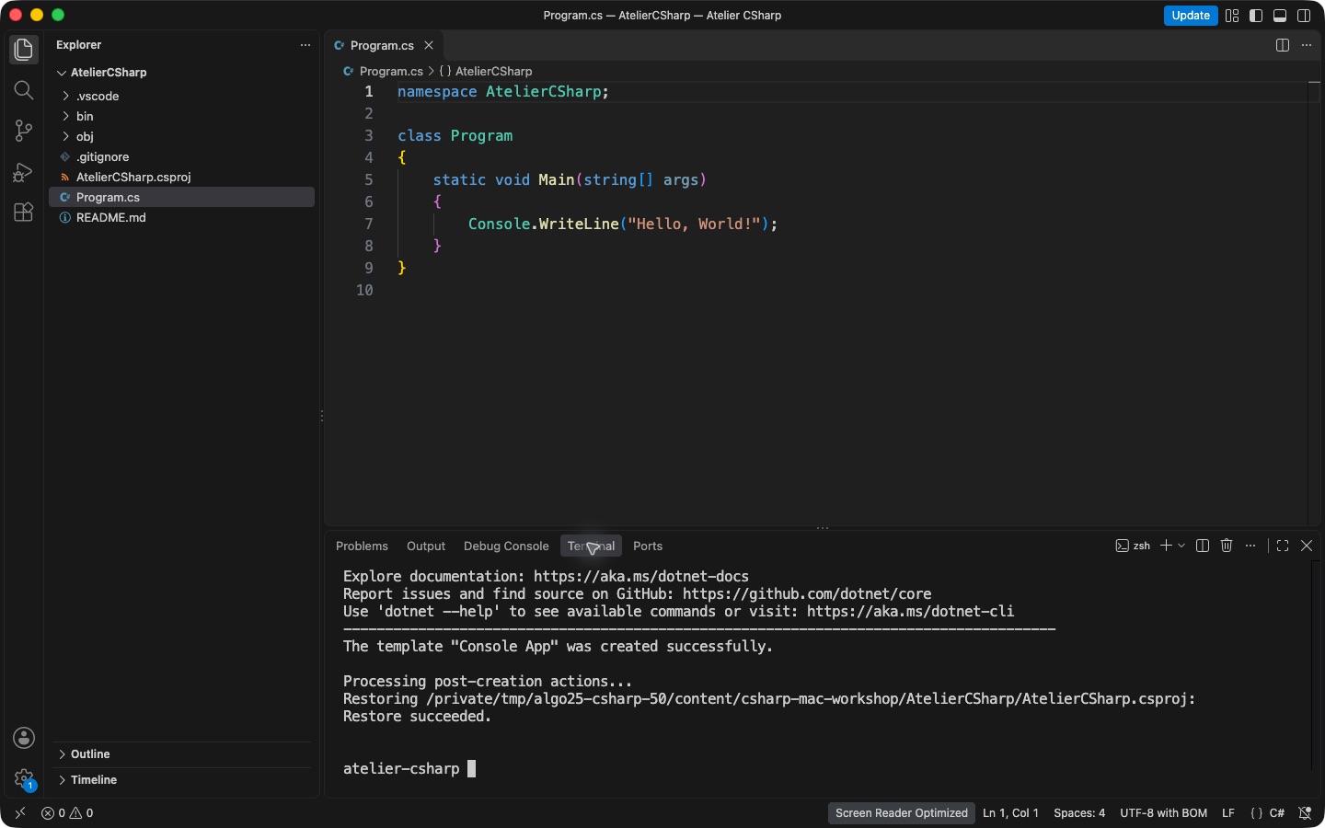
Task: Split the terminal panel
Action: point(1203,546)
